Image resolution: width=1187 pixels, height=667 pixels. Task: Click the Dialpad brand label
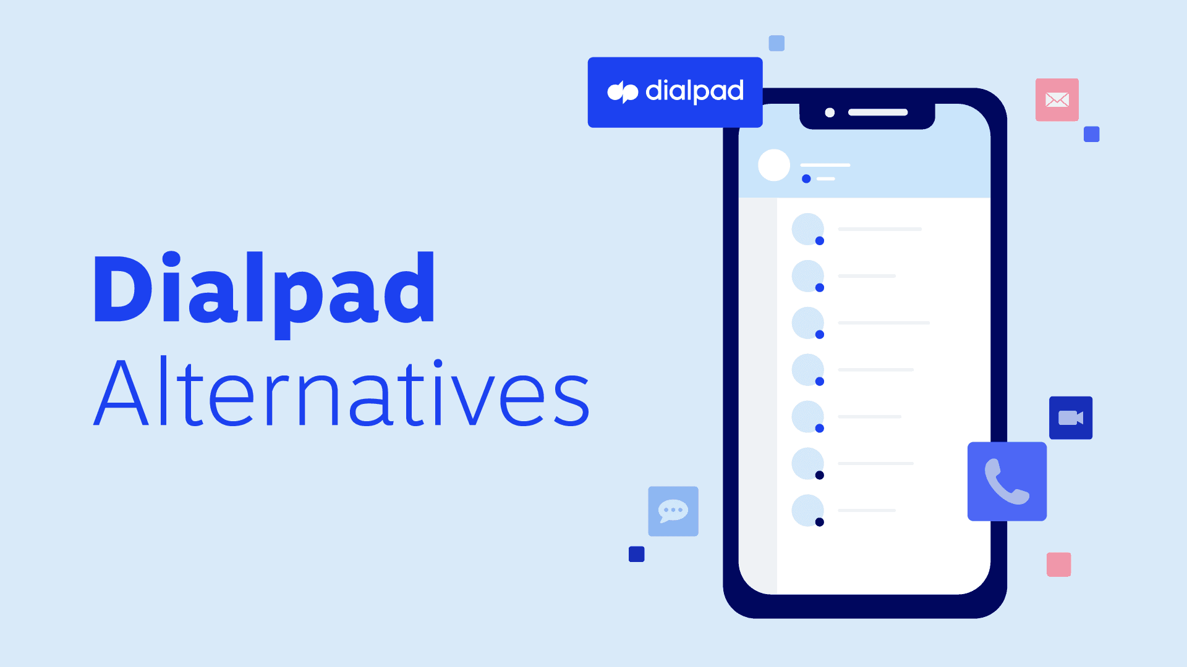click(675, 92)
